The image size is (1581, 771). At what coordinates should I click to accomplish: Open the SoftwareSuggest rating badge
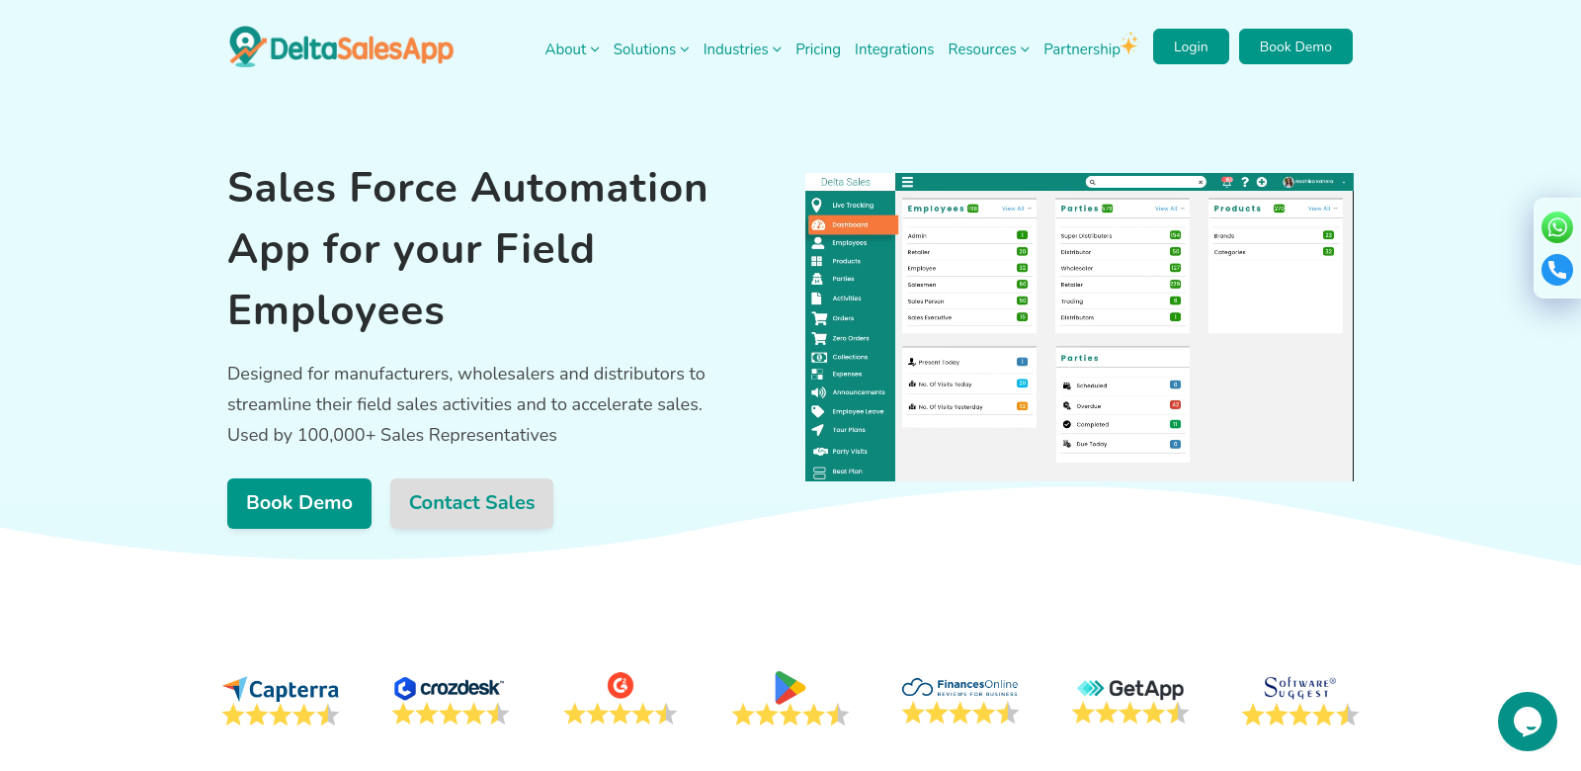(x=1300, y=701)
